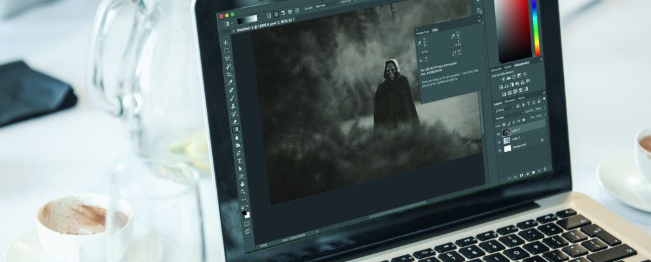Image resolution: width=651 pixels, height=262 pixels.
Task: Switch to the Adjustments tab
Action: 522,64
